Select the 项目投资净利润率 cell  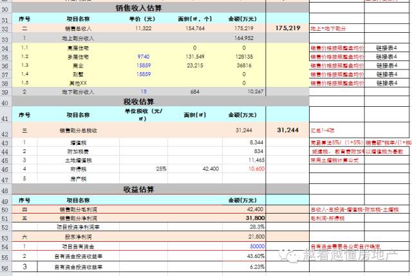pos(78,227)
